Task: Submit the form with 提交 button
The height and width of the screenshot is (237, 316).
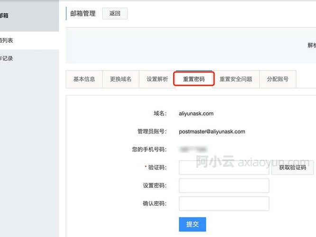Action: pos(193,224)
